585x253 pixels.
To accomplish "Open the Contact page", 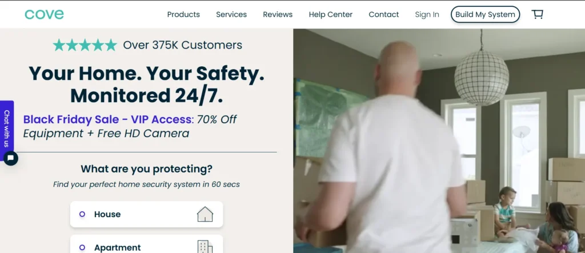I will pyautogui.click(x=383, y=14).
